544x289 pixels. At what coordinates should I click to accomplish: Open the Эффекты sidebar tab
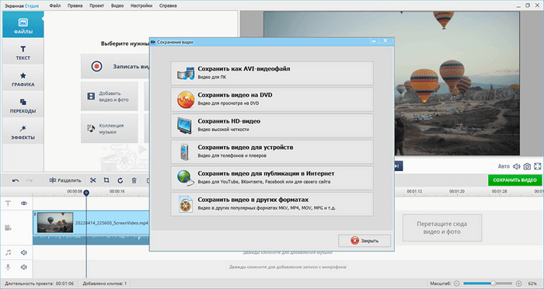click(x=23, y=131)
